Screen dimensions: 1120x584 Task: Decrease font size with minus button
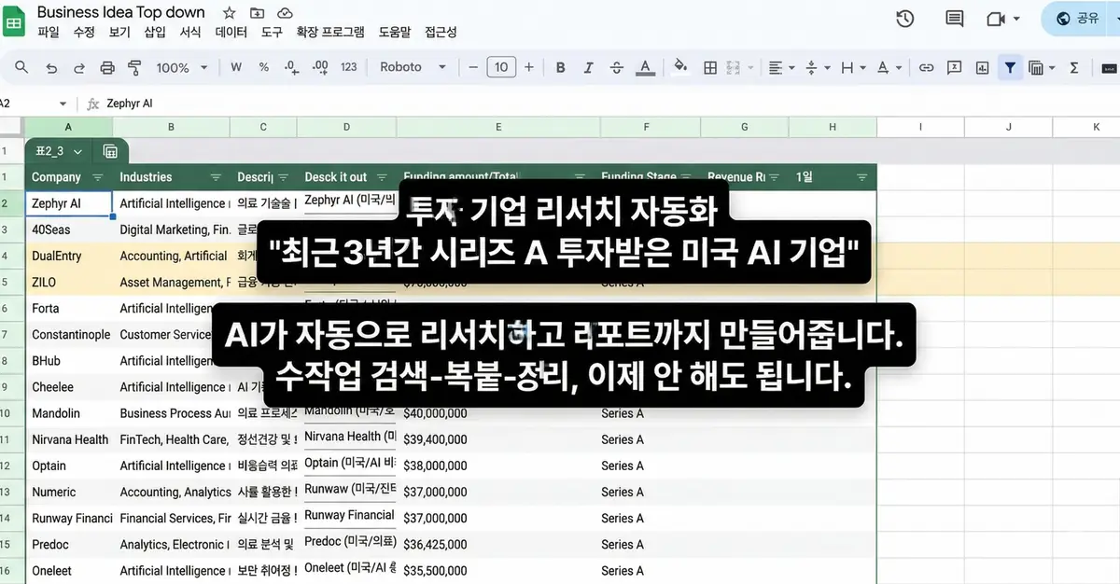473,67
